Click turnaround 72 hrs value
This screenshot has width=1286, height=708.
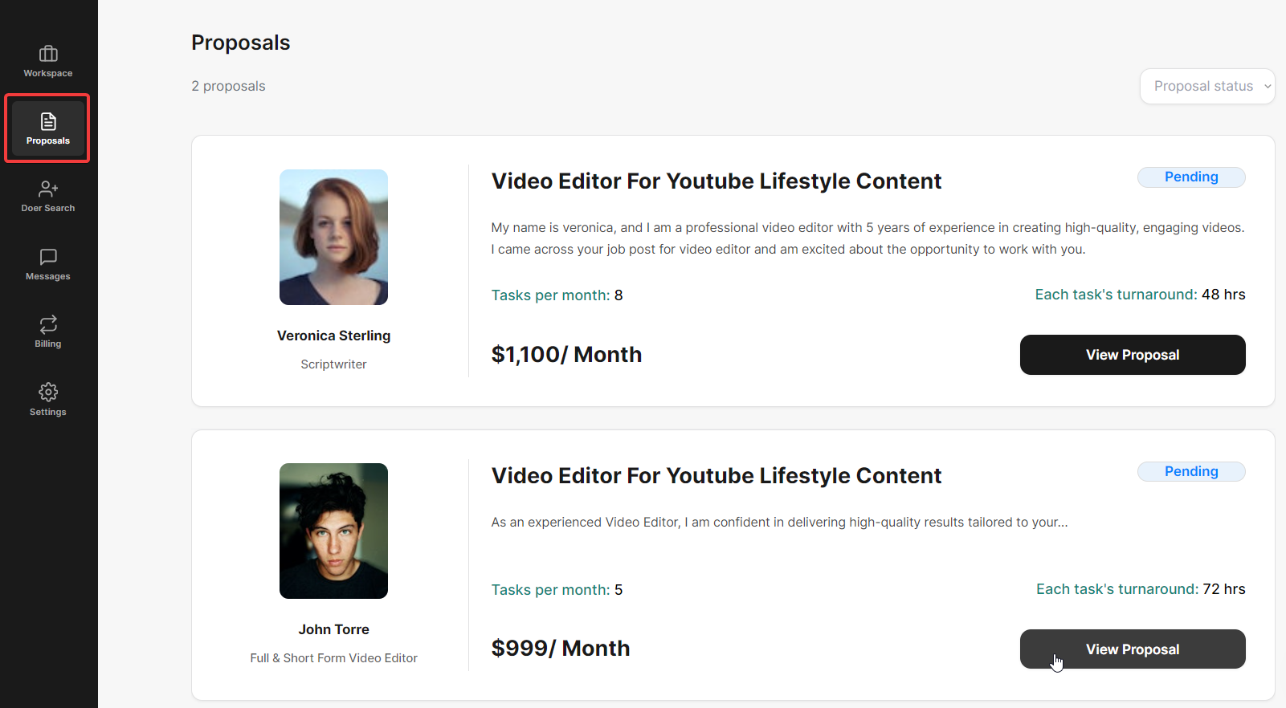(x=1223, y=589)
